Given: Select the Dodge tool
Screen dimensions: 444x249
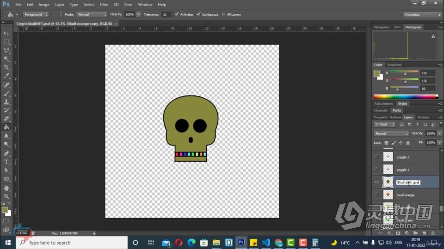Looking at the screenshot, I should (x=6, y=144).
